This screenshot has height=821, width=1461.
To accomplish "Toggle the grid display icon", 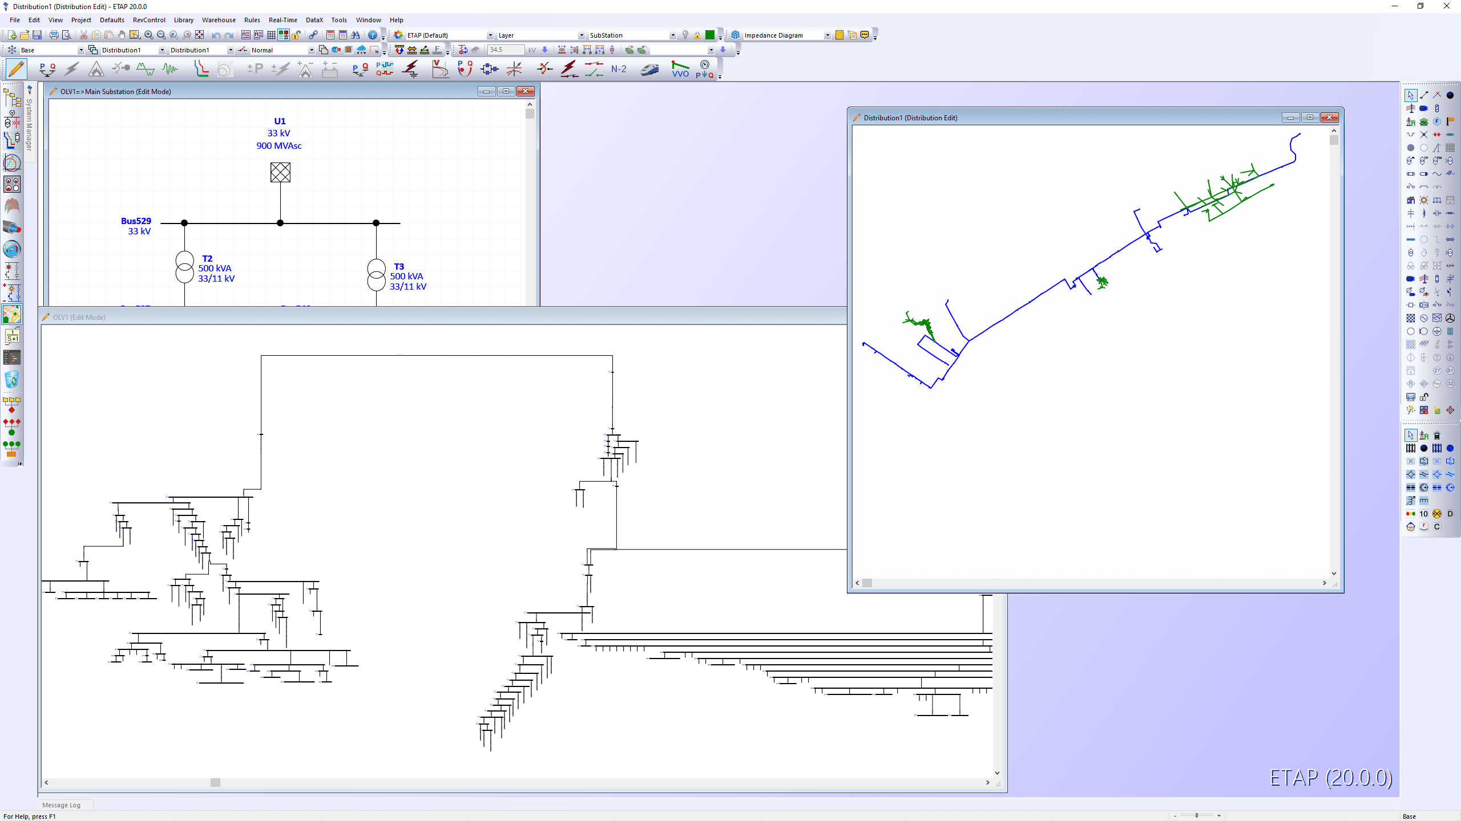I will point(271,35).
